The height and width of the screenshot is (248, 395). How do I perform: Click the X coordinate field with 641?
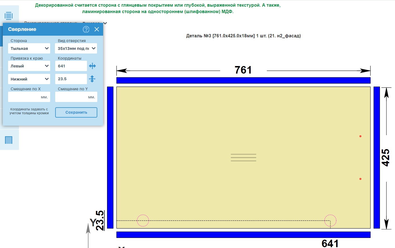[x=71, y=66]
